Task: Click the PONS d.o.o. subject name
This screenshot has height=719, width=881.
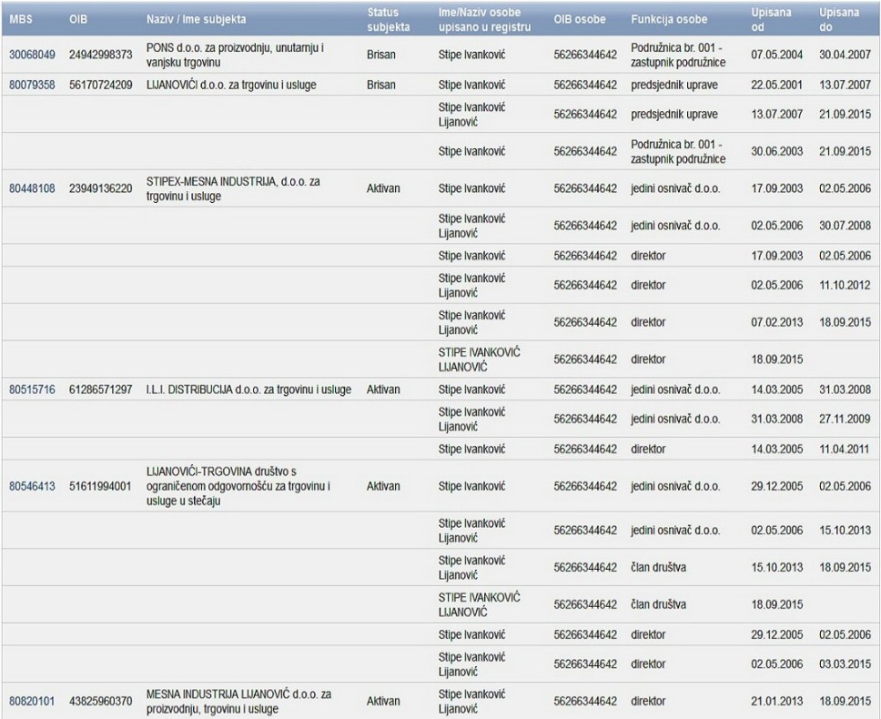Action: tap(235, 55)
